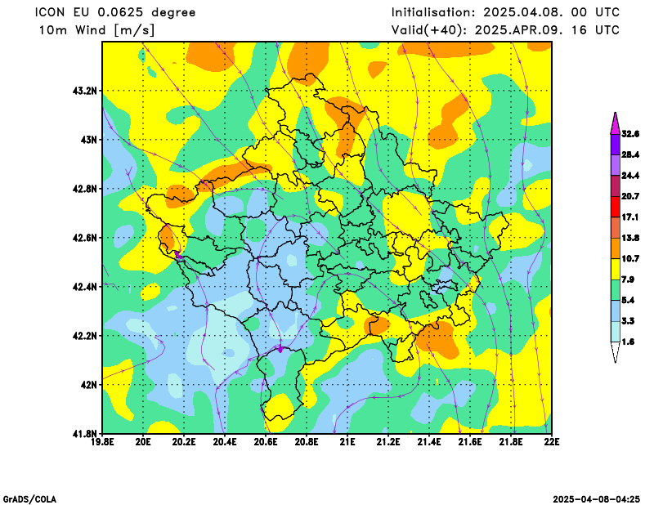
Task: Click the '41.8N' latitude label
Action: (x=85, y=434)
